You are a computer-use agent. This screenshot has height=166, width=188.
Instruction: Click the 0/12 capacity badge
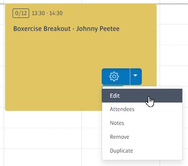pos(21,13)
